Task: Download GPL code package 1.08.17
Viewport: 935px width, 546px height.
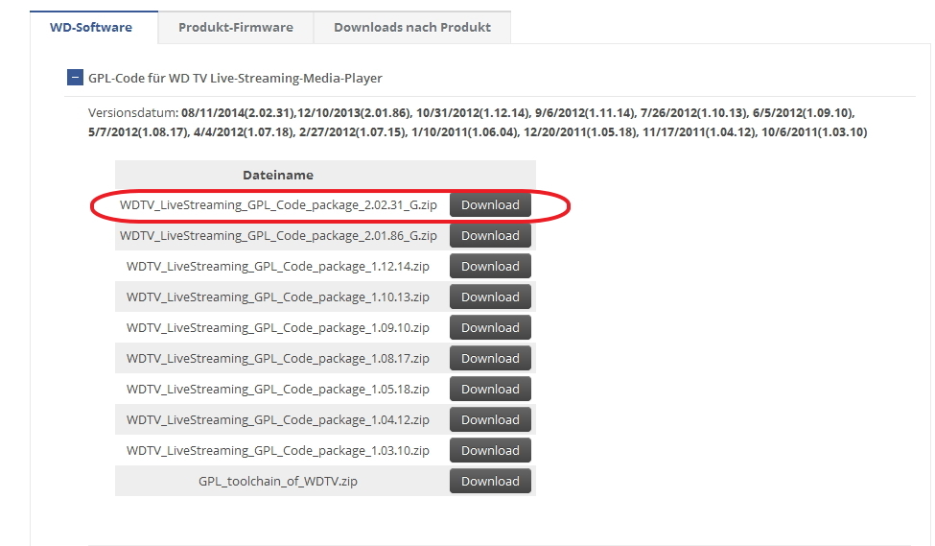Action: 490,359
